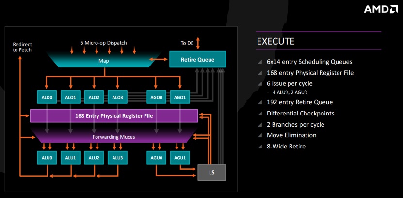
Task: Select '6x14 entry Scheduling Queues' bullet
Action: tap(309, 62)
